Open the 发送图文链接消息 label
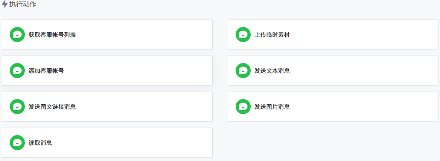 click(52, 107)
